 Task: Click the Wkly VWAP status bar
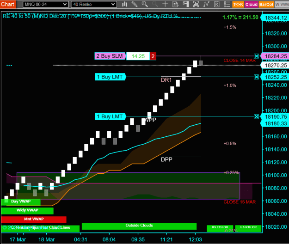pos(27,210)
